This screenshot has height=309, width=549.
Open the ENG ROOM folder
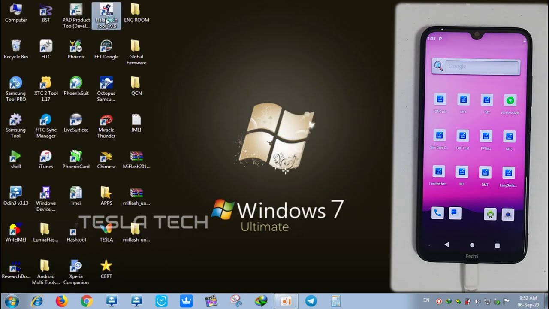click(136, 13)
